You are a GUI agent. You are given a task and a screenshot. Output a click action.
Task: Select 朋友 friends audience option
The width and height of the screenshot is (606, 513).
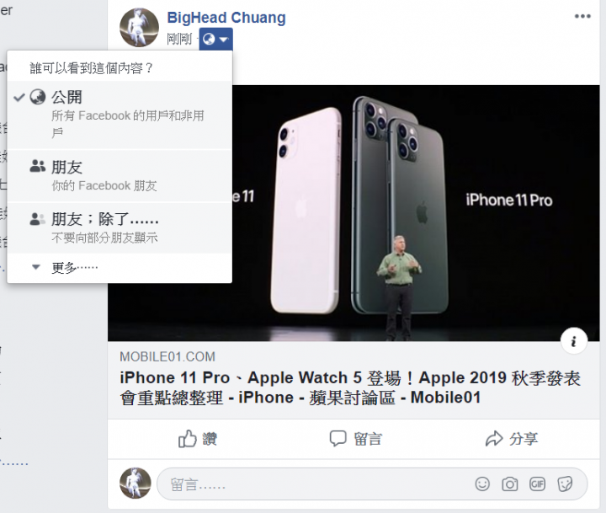coord(120,176)
